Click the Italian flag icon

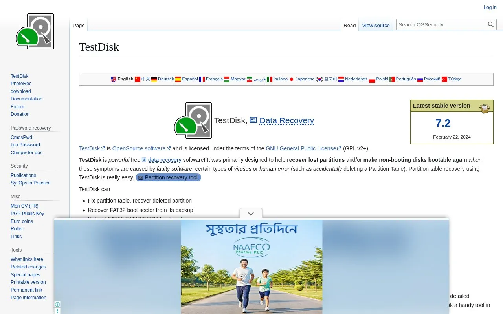point(270,79)
